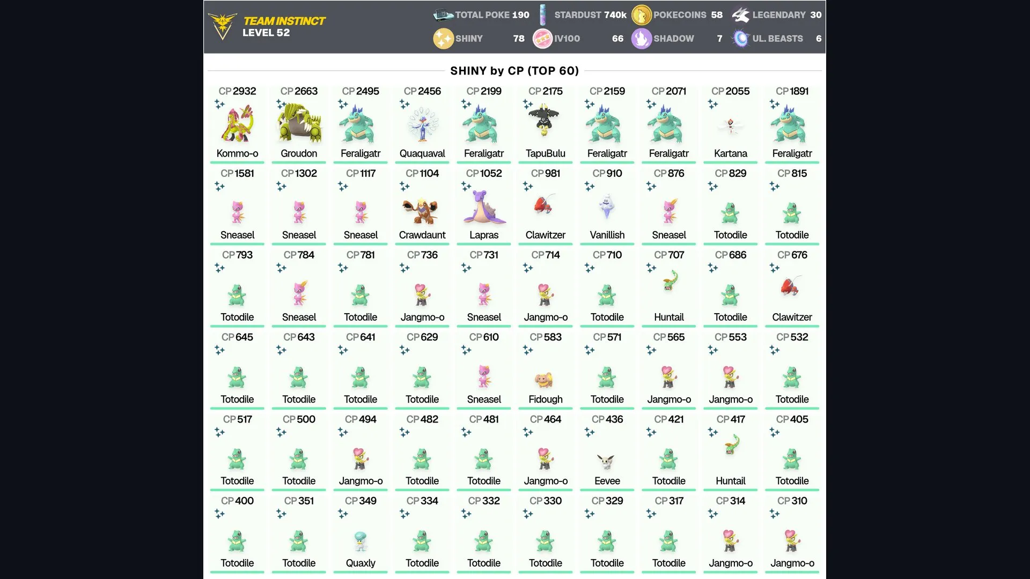Screen dimensions: 1030x579
Task: Click the "TEAM INSTINCT" title text
Action: (x=284, y=21)
